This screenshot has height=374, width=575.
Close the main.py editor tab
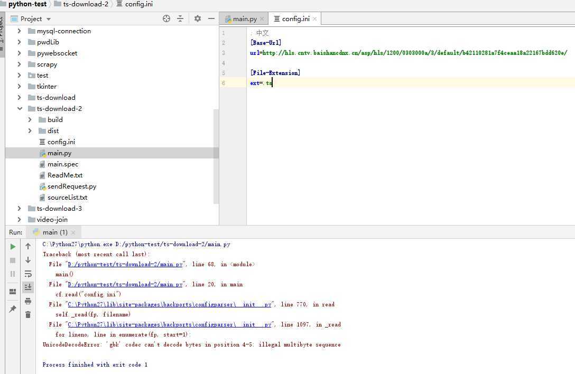tap(262, 18)
